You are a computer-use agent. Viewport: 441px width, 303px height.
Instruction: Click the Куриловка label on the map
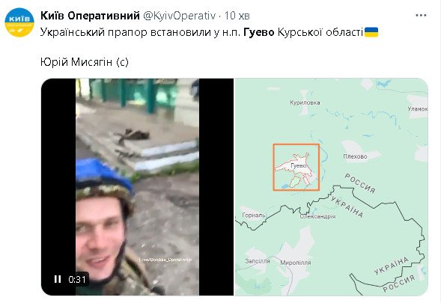coord(305,102)
